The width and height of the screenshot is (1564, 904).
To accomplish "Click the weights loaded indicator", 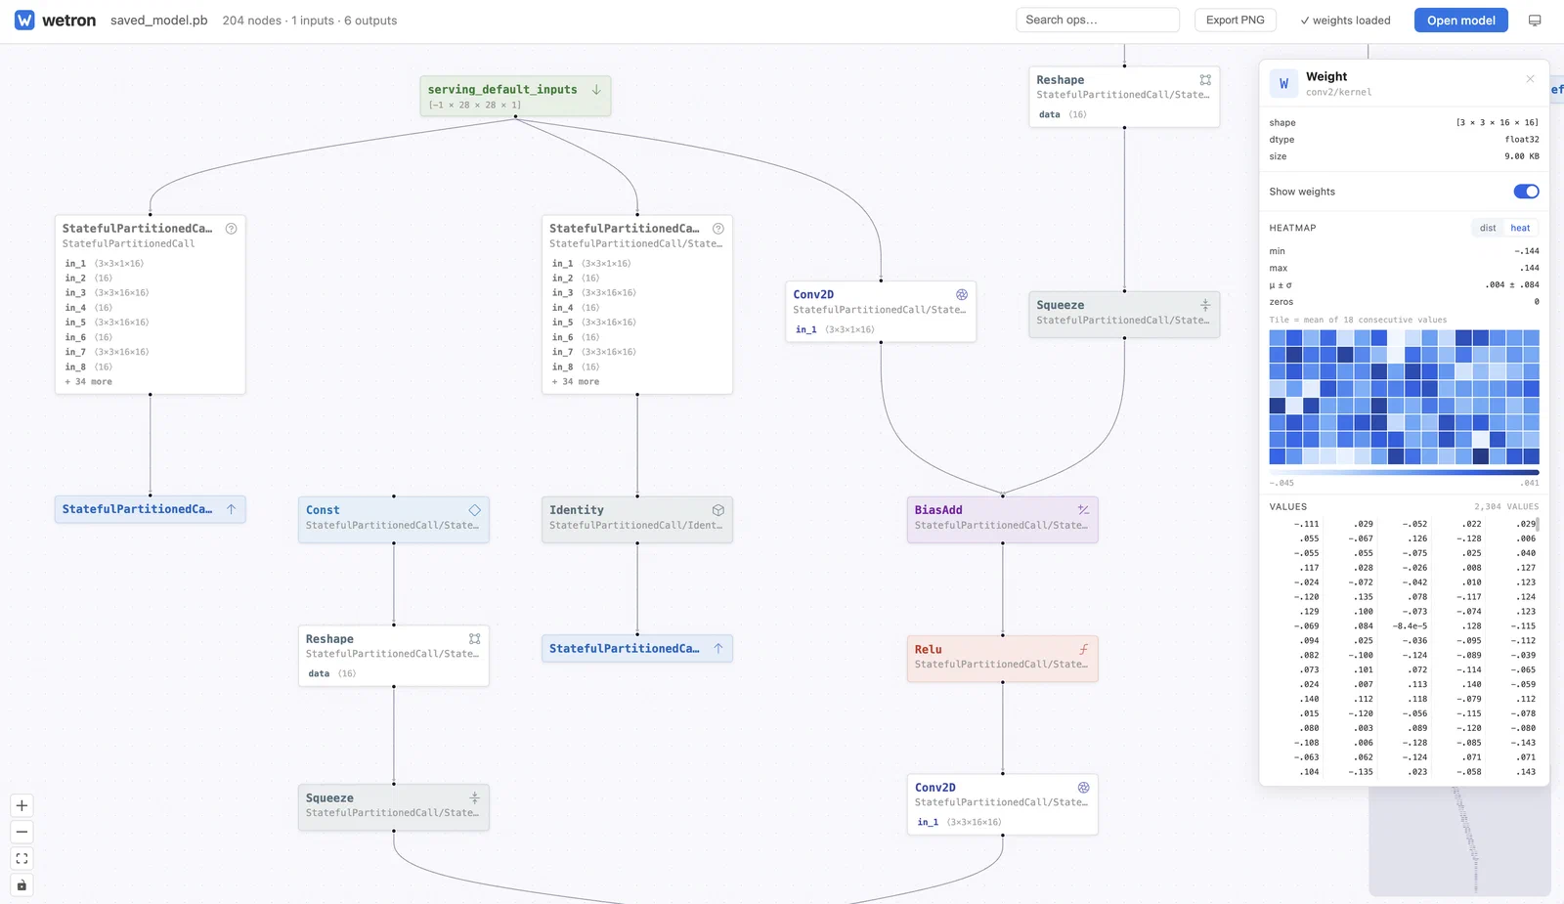I will pyautogui.click(x=1345, y=21).
